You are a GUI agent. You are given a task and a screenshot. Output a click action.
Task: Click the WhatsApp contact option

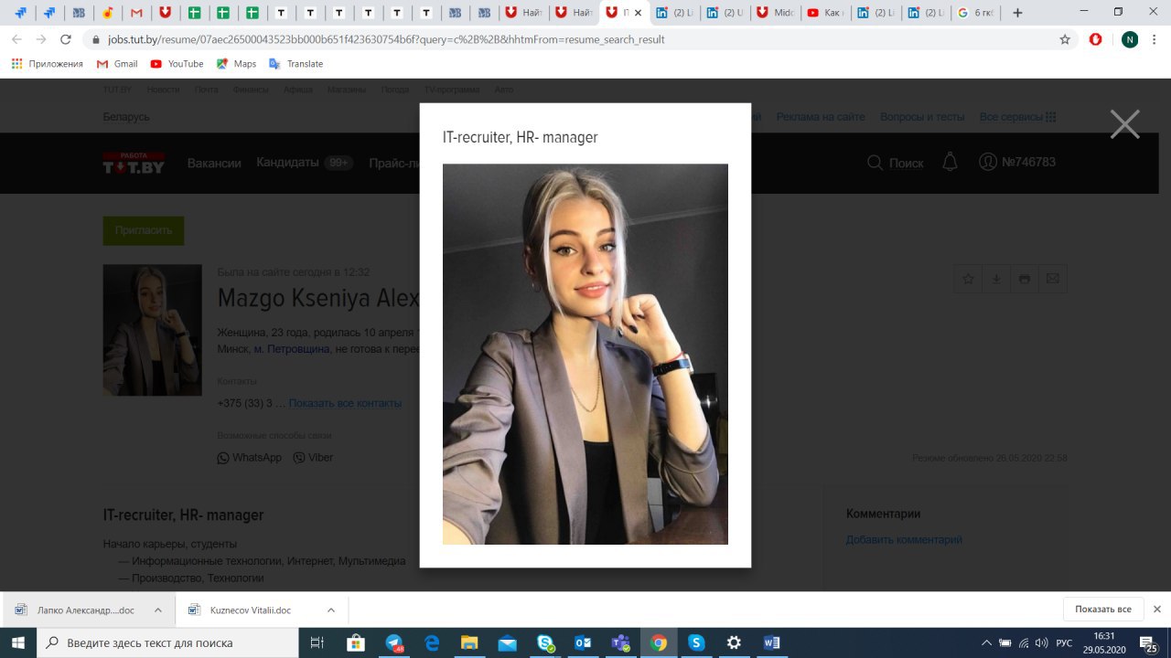point(250,458)
